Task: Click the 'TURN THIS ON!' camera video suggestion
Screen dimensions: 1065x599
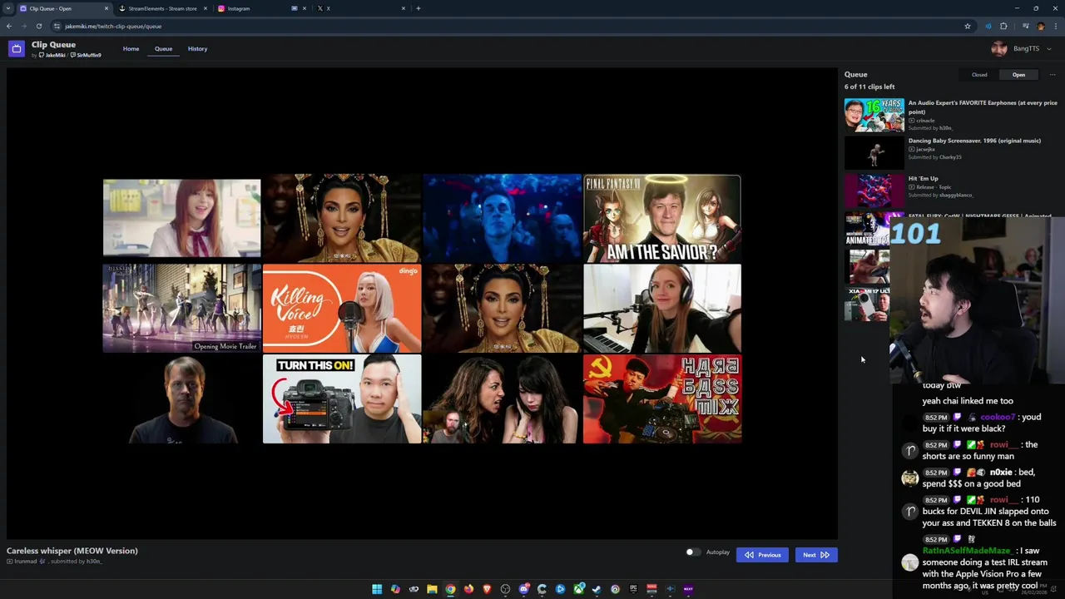Action: (342, 399)
